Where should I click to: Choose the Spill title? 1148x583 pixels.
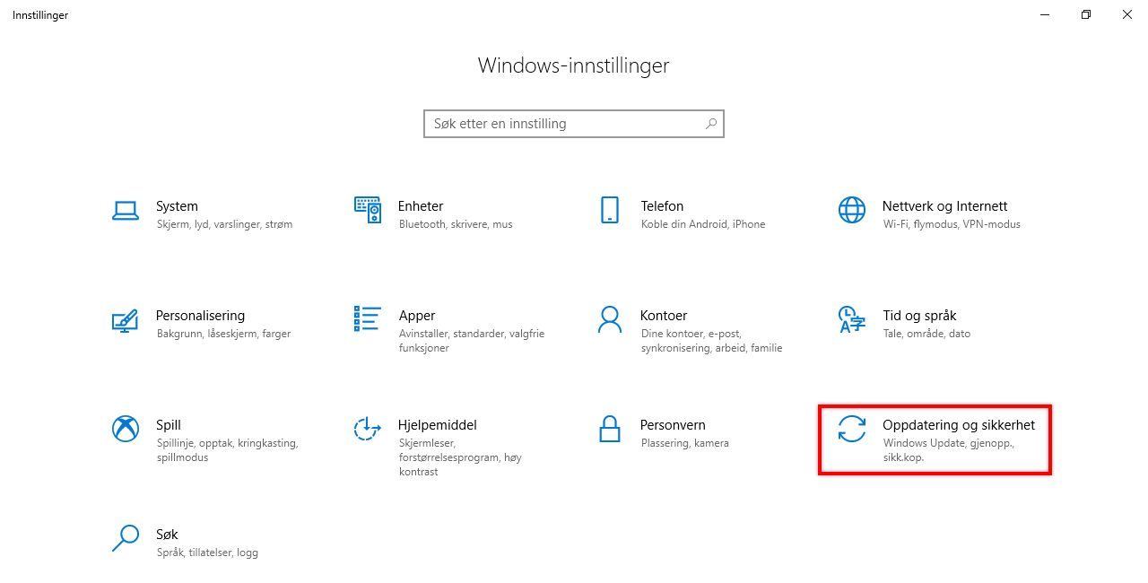[x=169, y=425]
